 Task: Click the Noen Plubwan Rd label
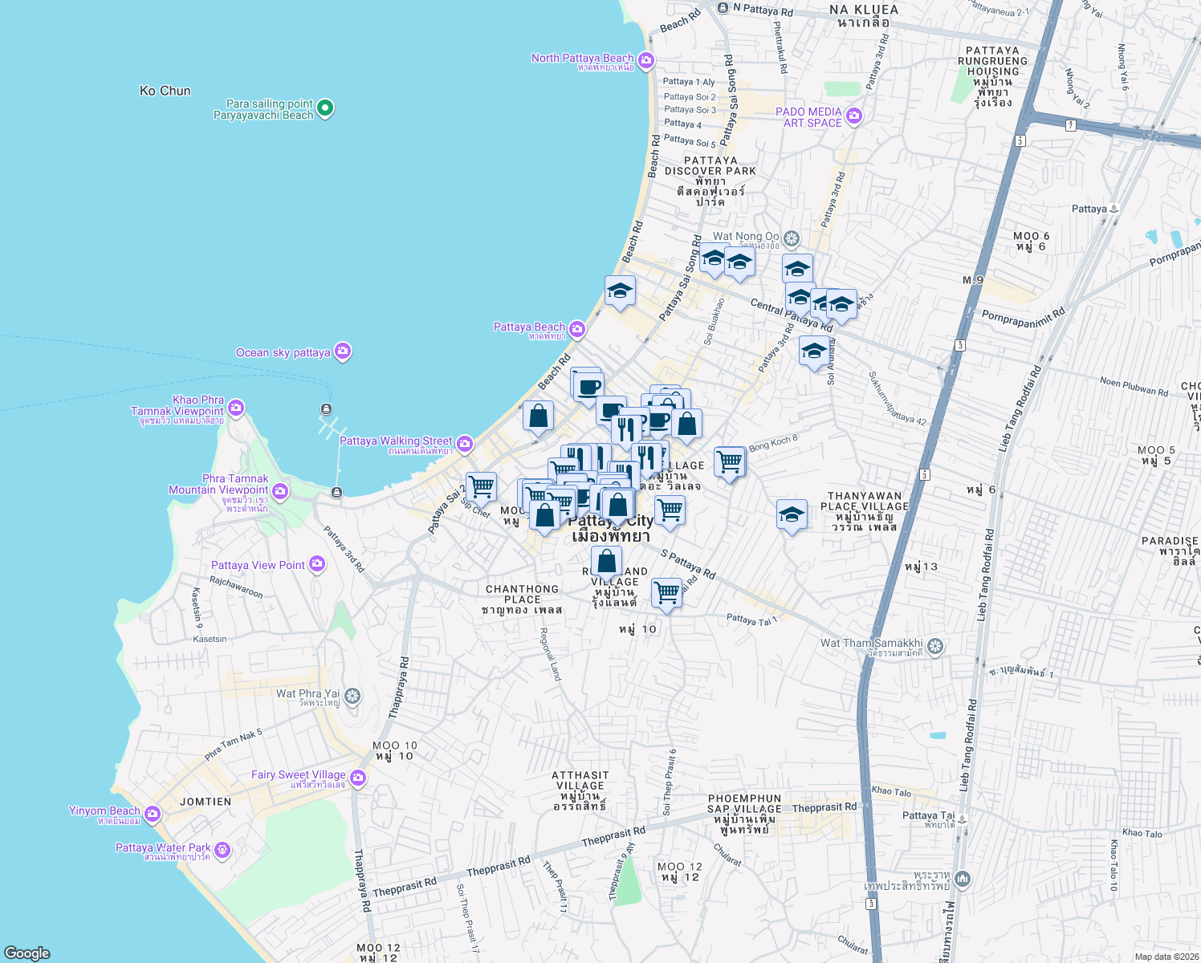(1134, 387)
